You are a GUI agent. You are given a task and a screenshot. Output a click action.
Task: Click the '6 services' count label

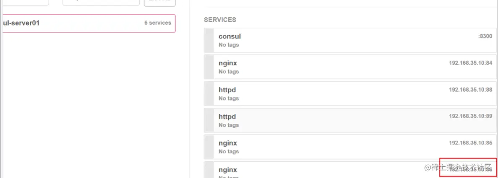[x=157, y=23]
